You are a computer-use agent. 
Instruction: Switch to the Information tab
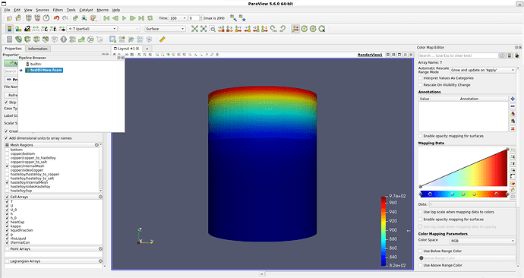[x=38, y=49]
